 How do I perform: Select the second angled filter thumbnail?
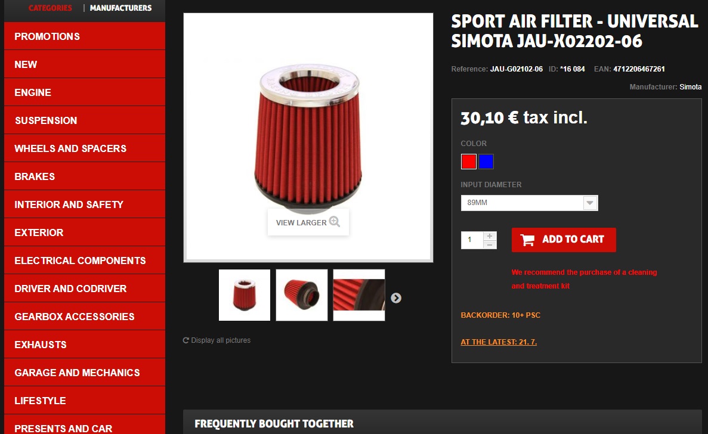pos(302,295)
